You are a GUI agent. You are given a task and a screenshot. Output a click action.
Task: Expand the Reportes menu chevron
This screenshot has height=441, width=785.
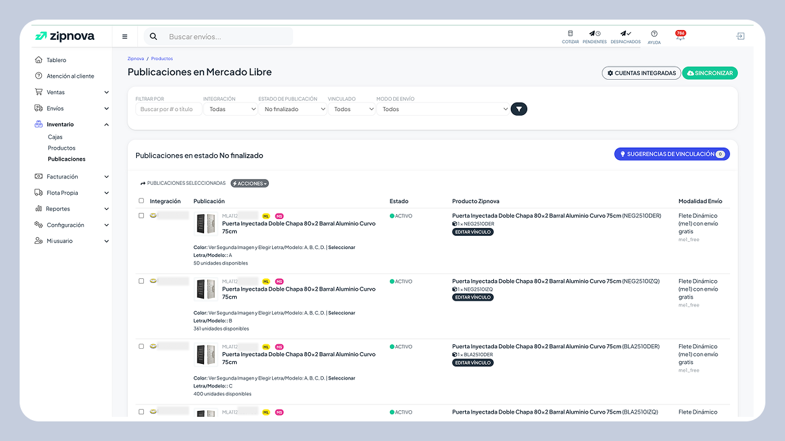click(x=106, y=208)
